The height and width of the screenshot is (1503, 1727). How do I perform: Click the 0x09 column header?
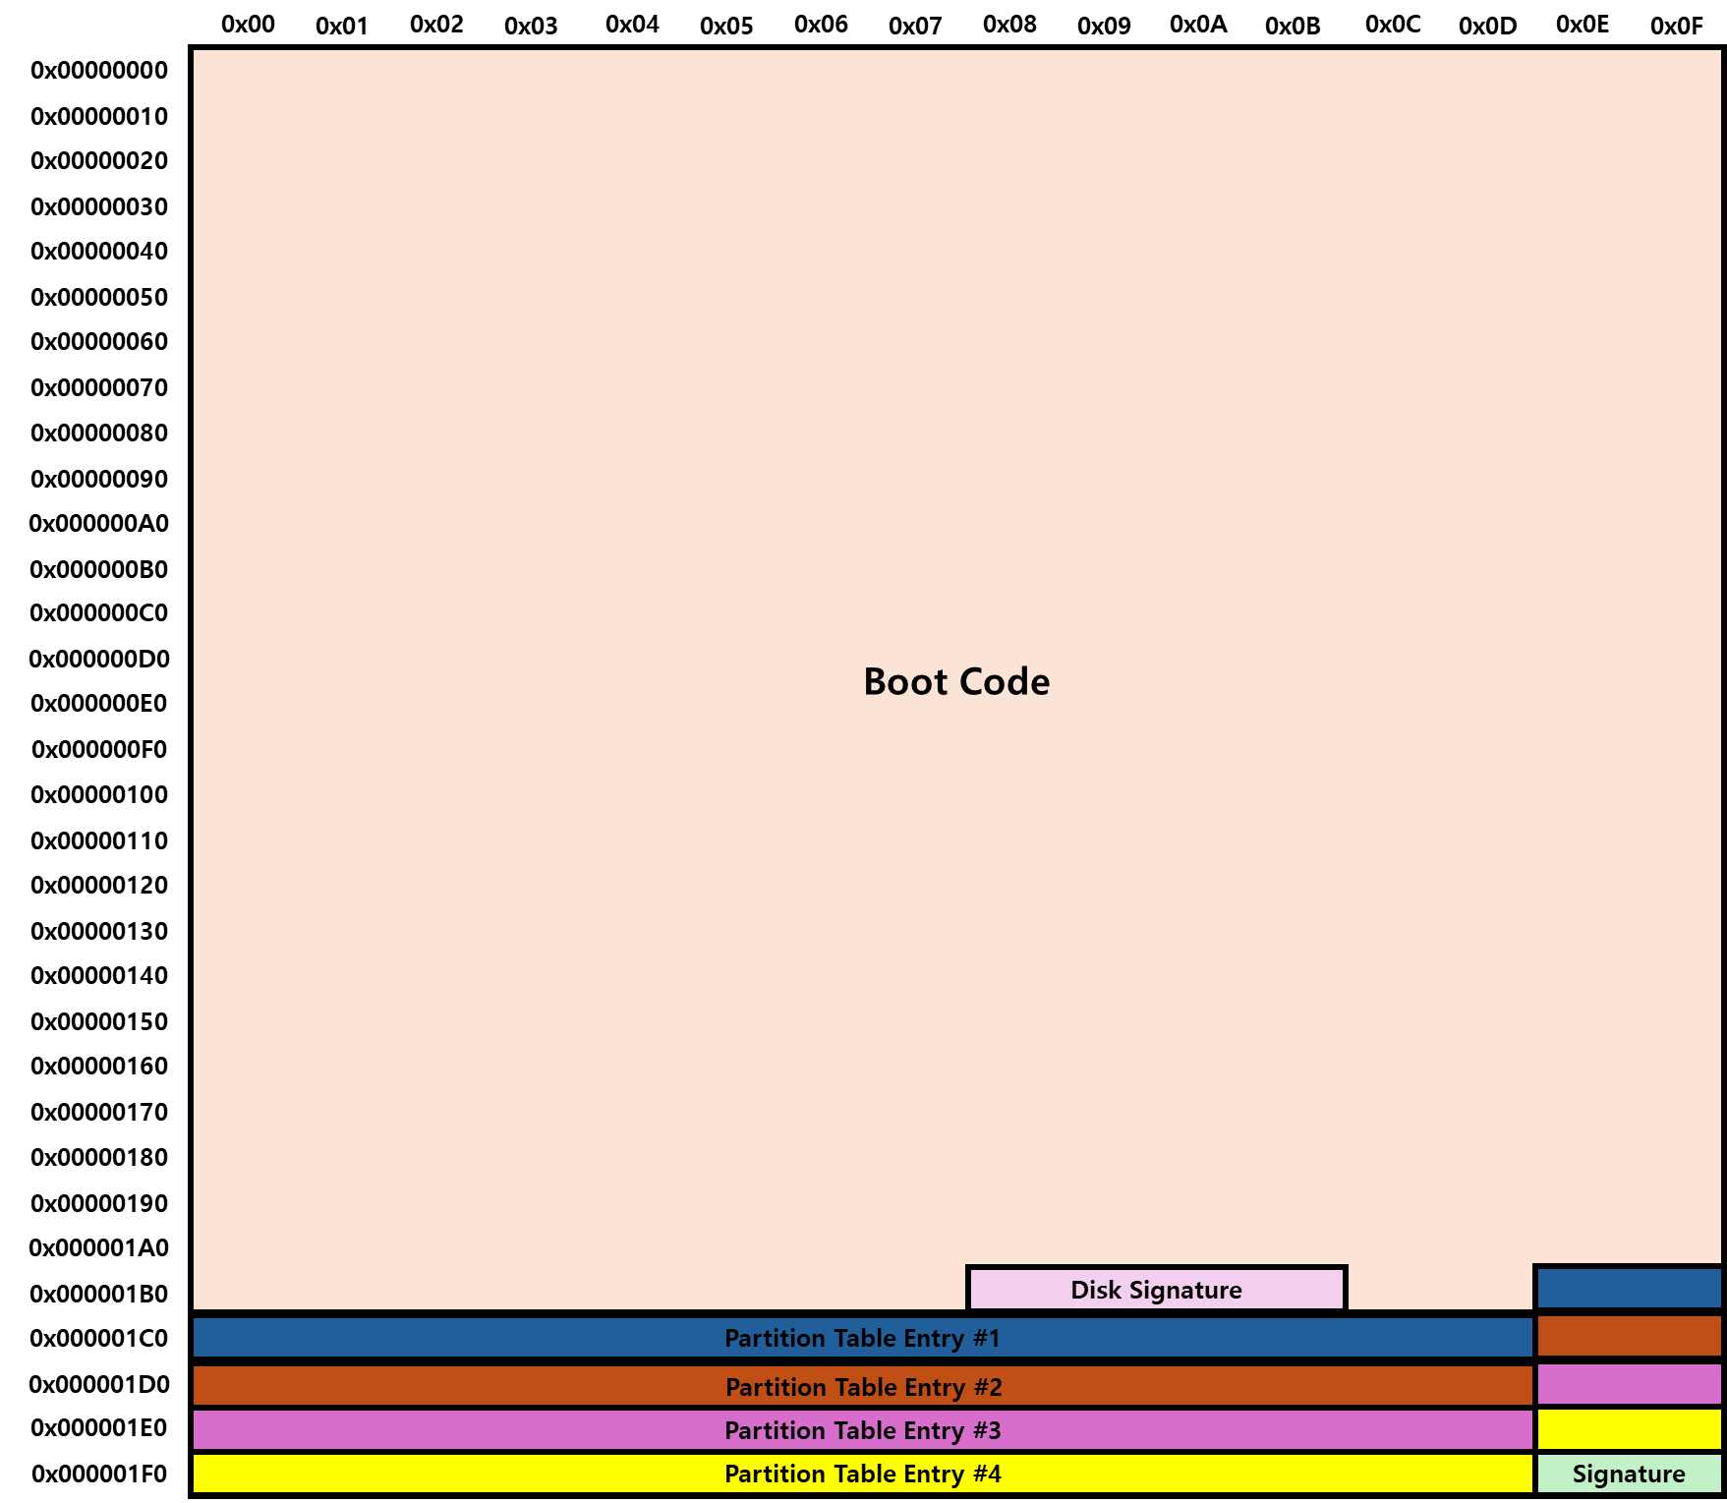1104,27
